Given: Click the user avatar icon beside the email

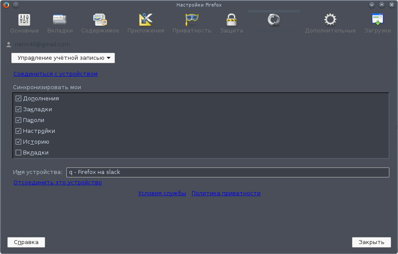Looking at the screenshot, I should [9, 45].
